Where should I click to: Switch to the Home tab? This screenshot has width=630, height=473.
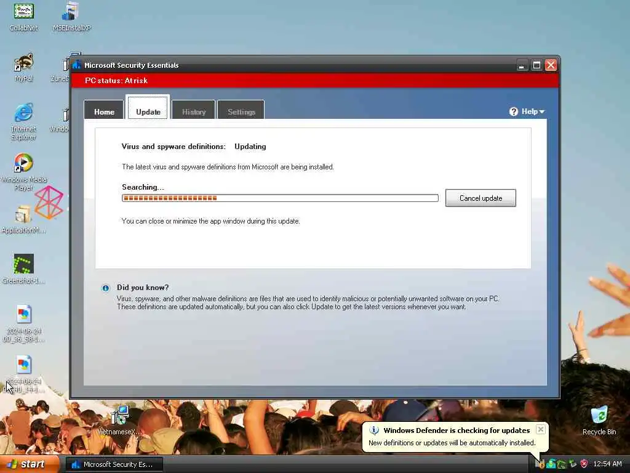coord(104,110)
